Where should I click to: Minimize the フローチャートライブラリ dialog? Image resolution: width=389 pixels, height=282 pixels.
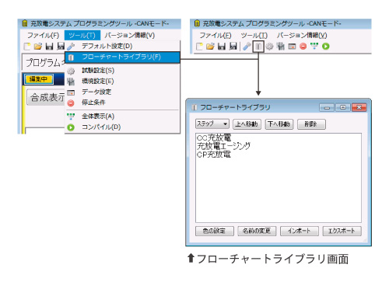(x=327, y=107)
